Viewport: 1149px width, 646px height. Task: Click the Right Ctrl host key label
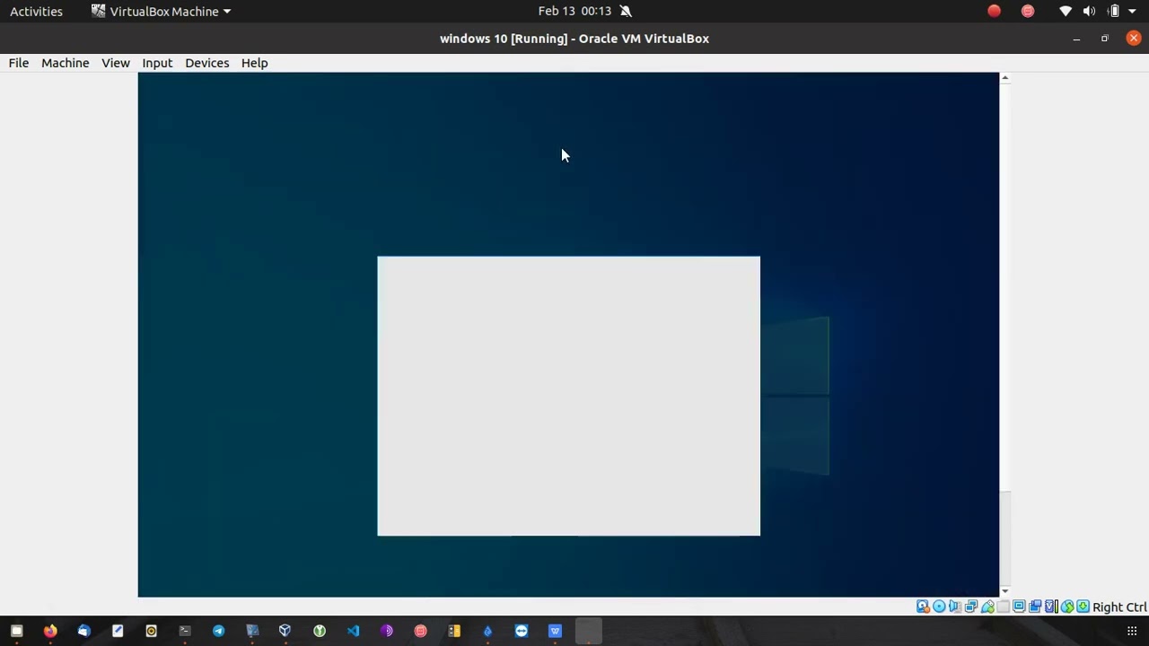(1119, 607)
